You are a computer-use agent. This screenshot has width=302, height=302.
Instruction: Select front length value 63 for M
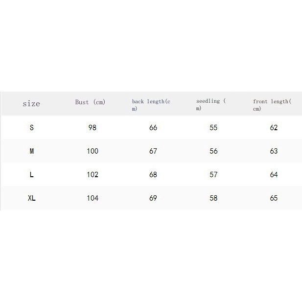(x=274, y=151)
